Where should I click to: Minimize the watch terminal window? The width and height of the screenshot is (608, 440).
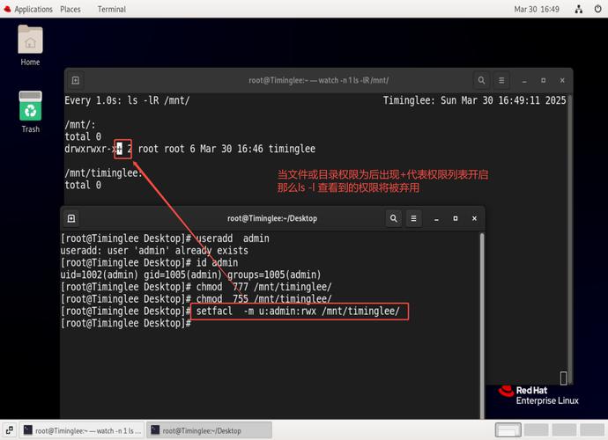(x=524, y=81)
